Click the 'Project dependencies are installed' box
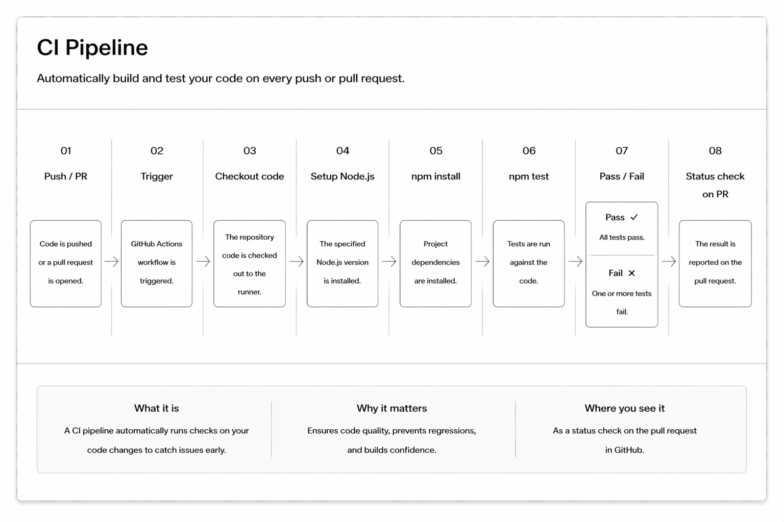 [x=435, y=264]
